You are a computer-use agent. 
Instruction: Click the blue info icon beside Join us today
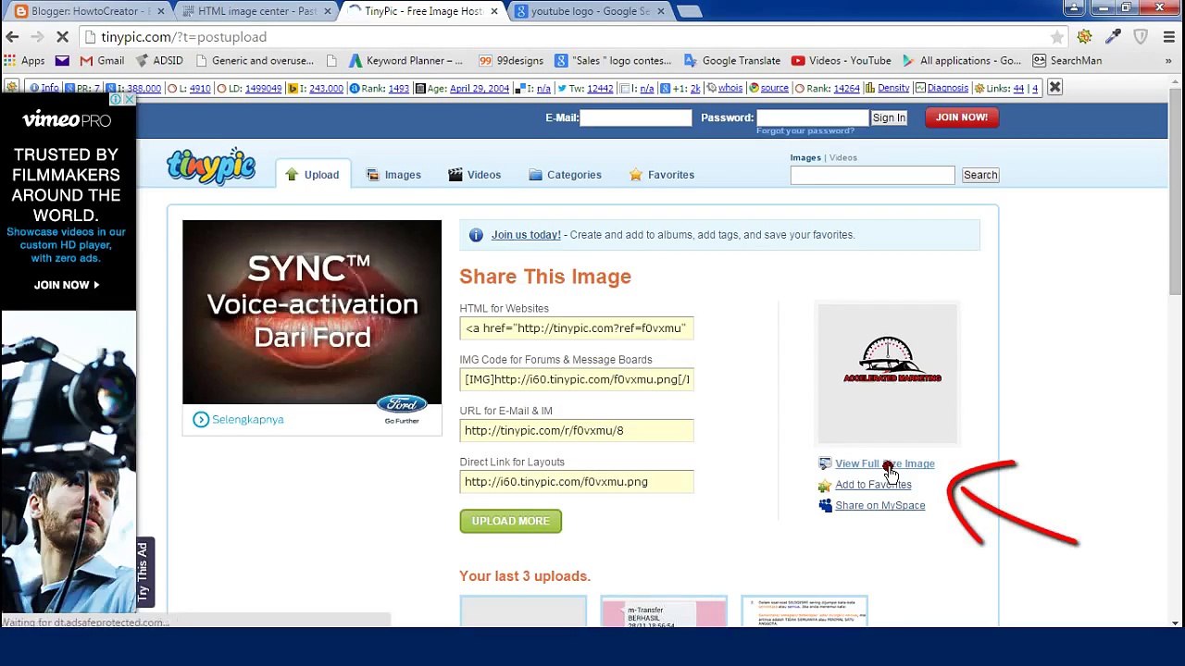pos(476,235)
